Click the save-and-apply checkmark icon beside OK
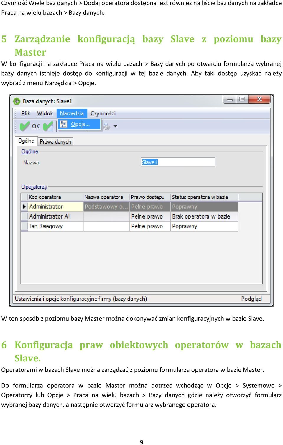This screenshot has width=283, height=445. pos(48,126)
